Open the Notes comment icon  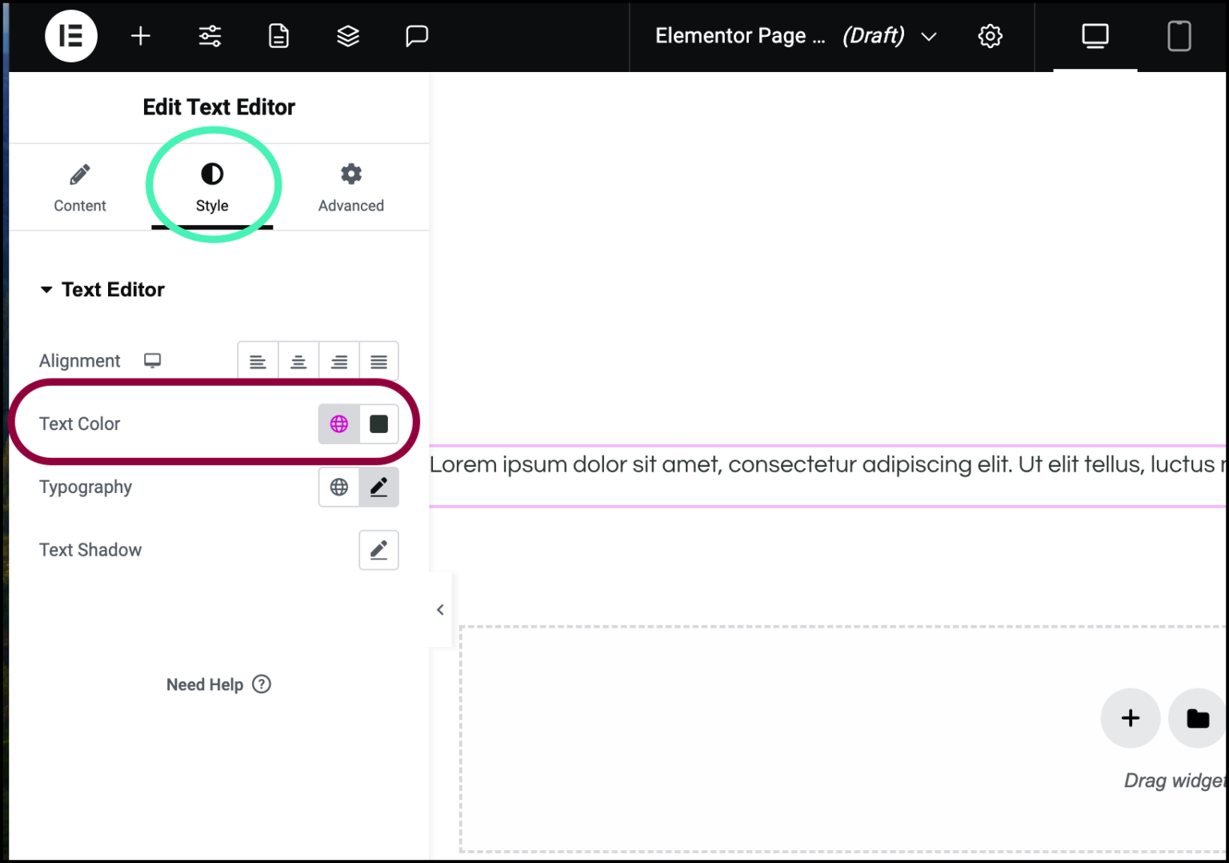417,36
